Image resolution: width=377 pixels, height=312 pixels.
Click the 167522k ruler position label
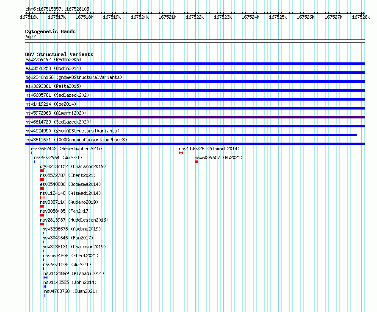pyautogui.click(x=195, y=17)
